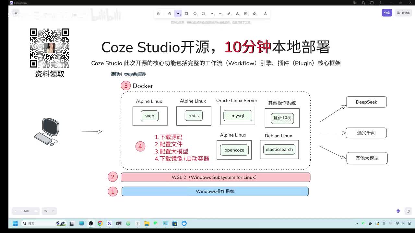Select the 其他服务 container box
The width and height of the screenshot is (415, 233).
click(282, 118)
